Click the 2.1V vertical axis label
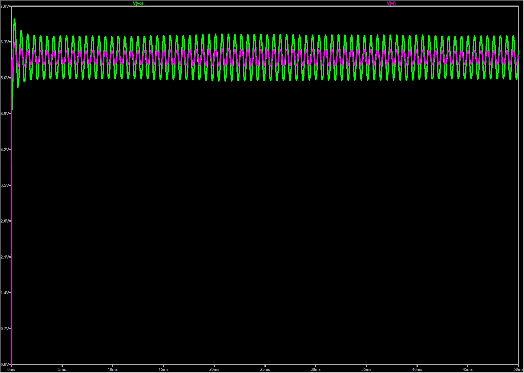 coord(5,257)
